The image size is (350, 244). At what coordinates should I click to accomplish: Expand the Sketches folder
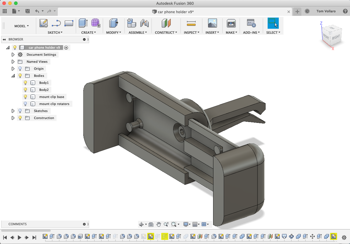point(13,111)
